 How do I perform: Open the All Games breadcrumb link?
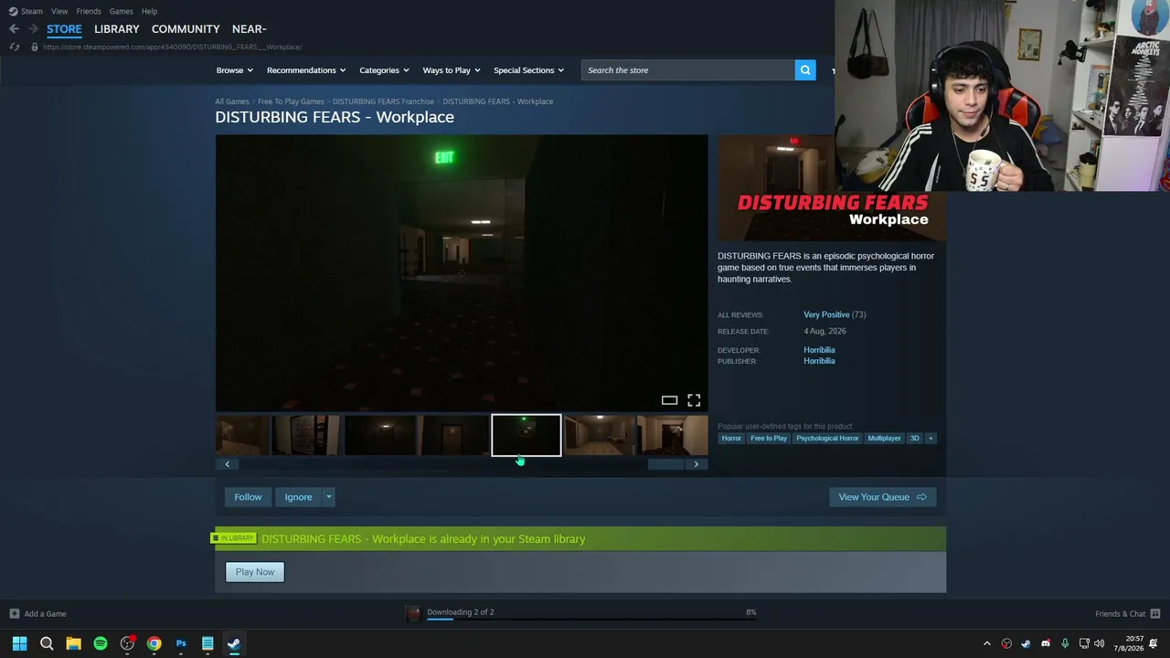(x=232, y=101)
